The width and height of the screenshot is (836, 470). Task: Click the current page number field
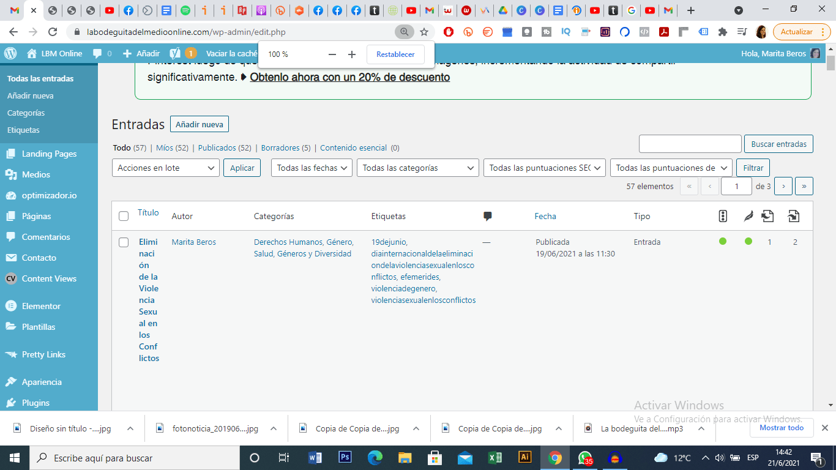click(x=736, y=186)
